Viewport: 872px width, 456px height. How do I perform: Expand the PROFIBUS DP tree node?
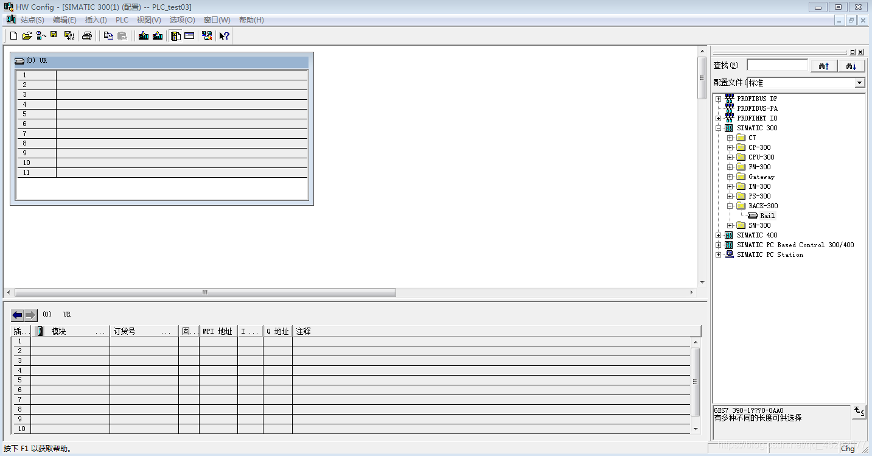tap(719, 99)
